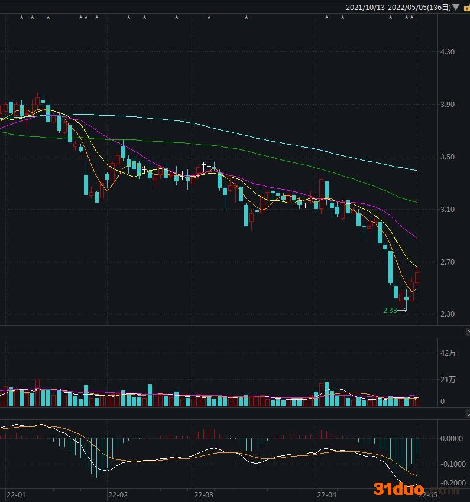Jump to the 22-04 date axis label
The height and width of the screenshot is (502, 470).
coord(326,494)
